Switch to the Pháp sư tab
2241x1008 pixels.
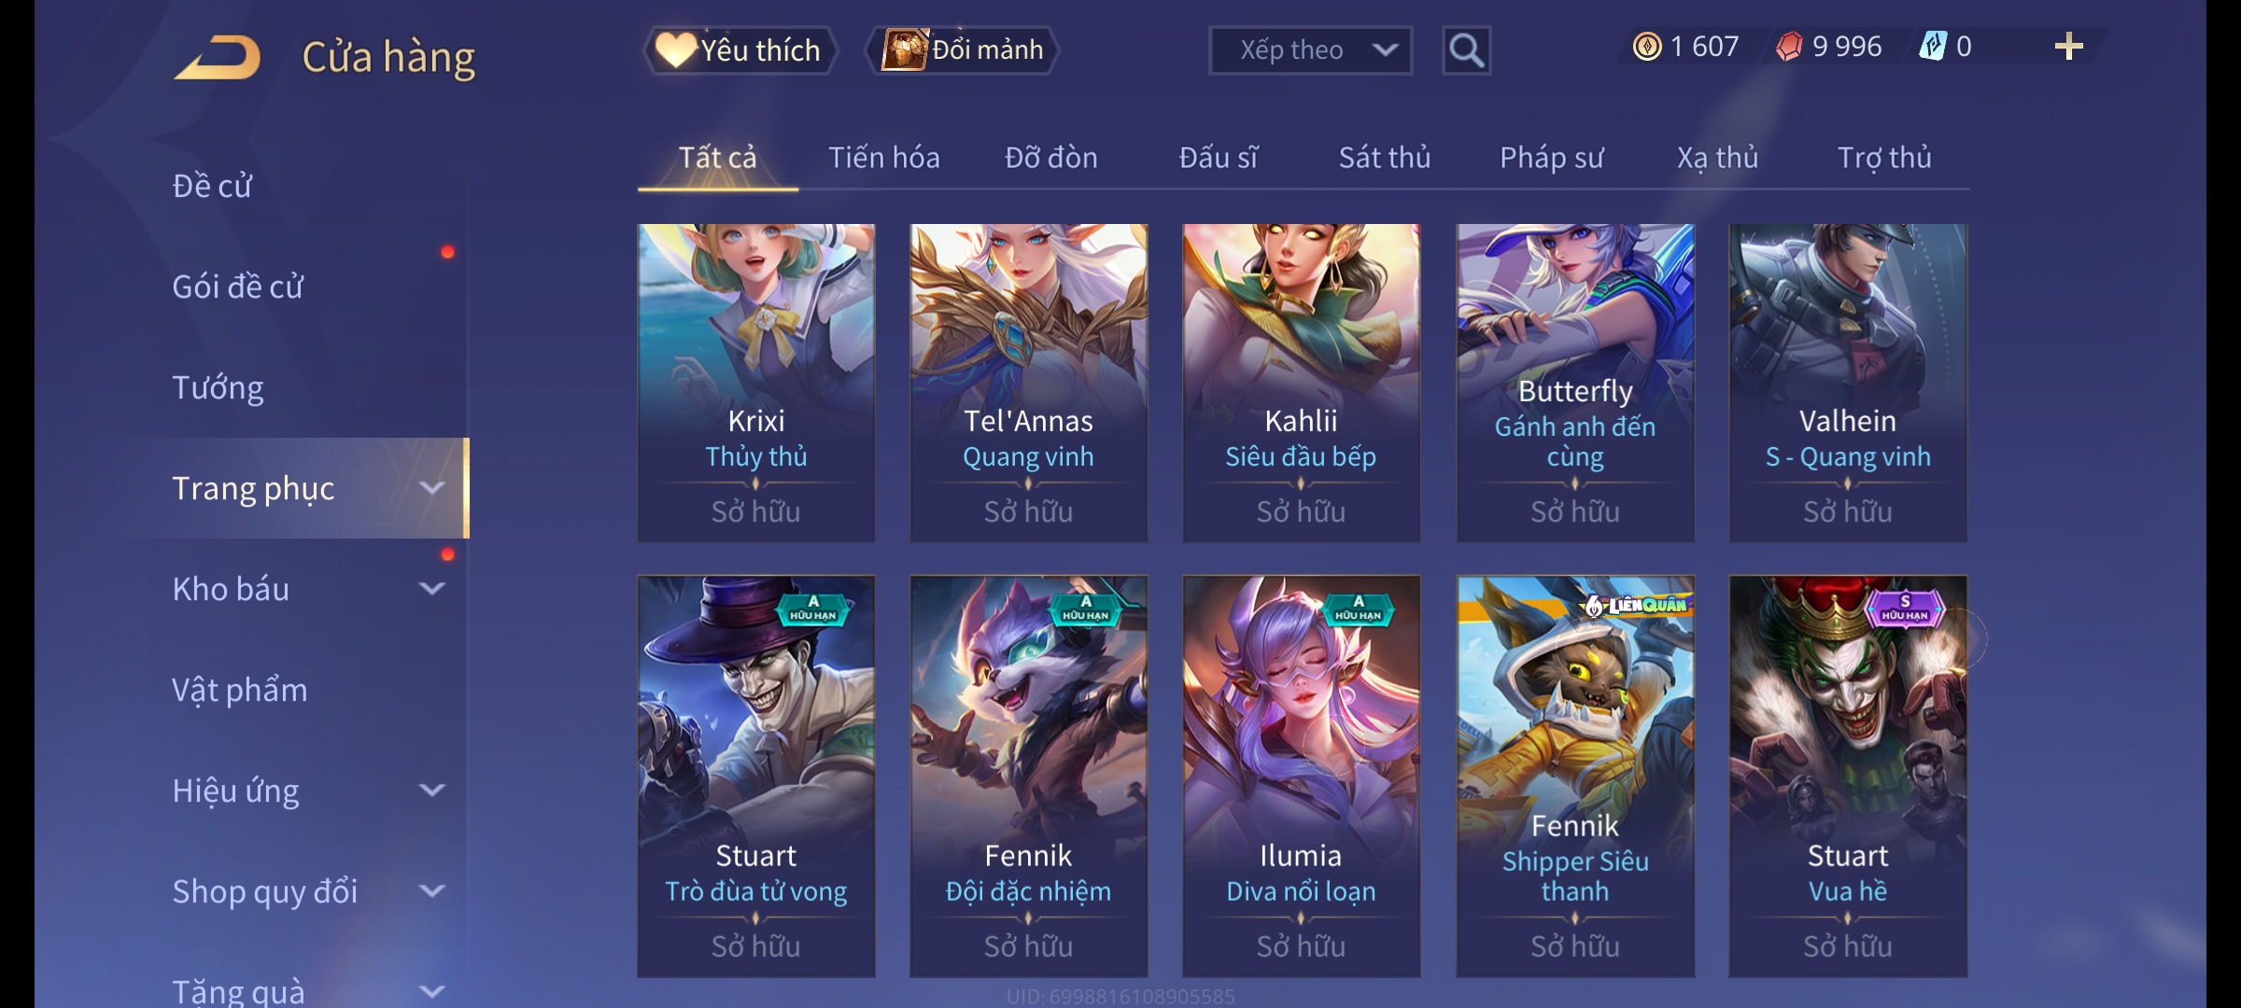1551,158
